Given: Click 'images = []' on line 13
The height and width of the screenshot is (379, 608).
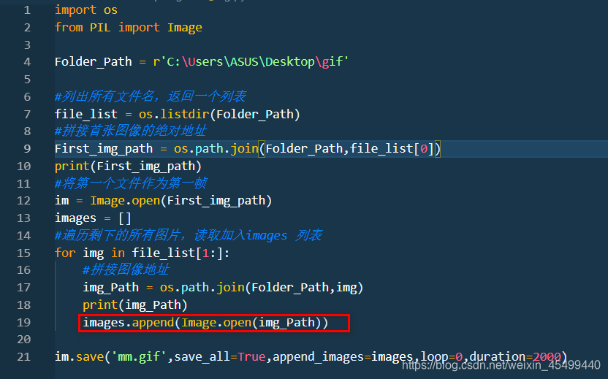Looking at the screenshot, I should (x=93, y=218).
